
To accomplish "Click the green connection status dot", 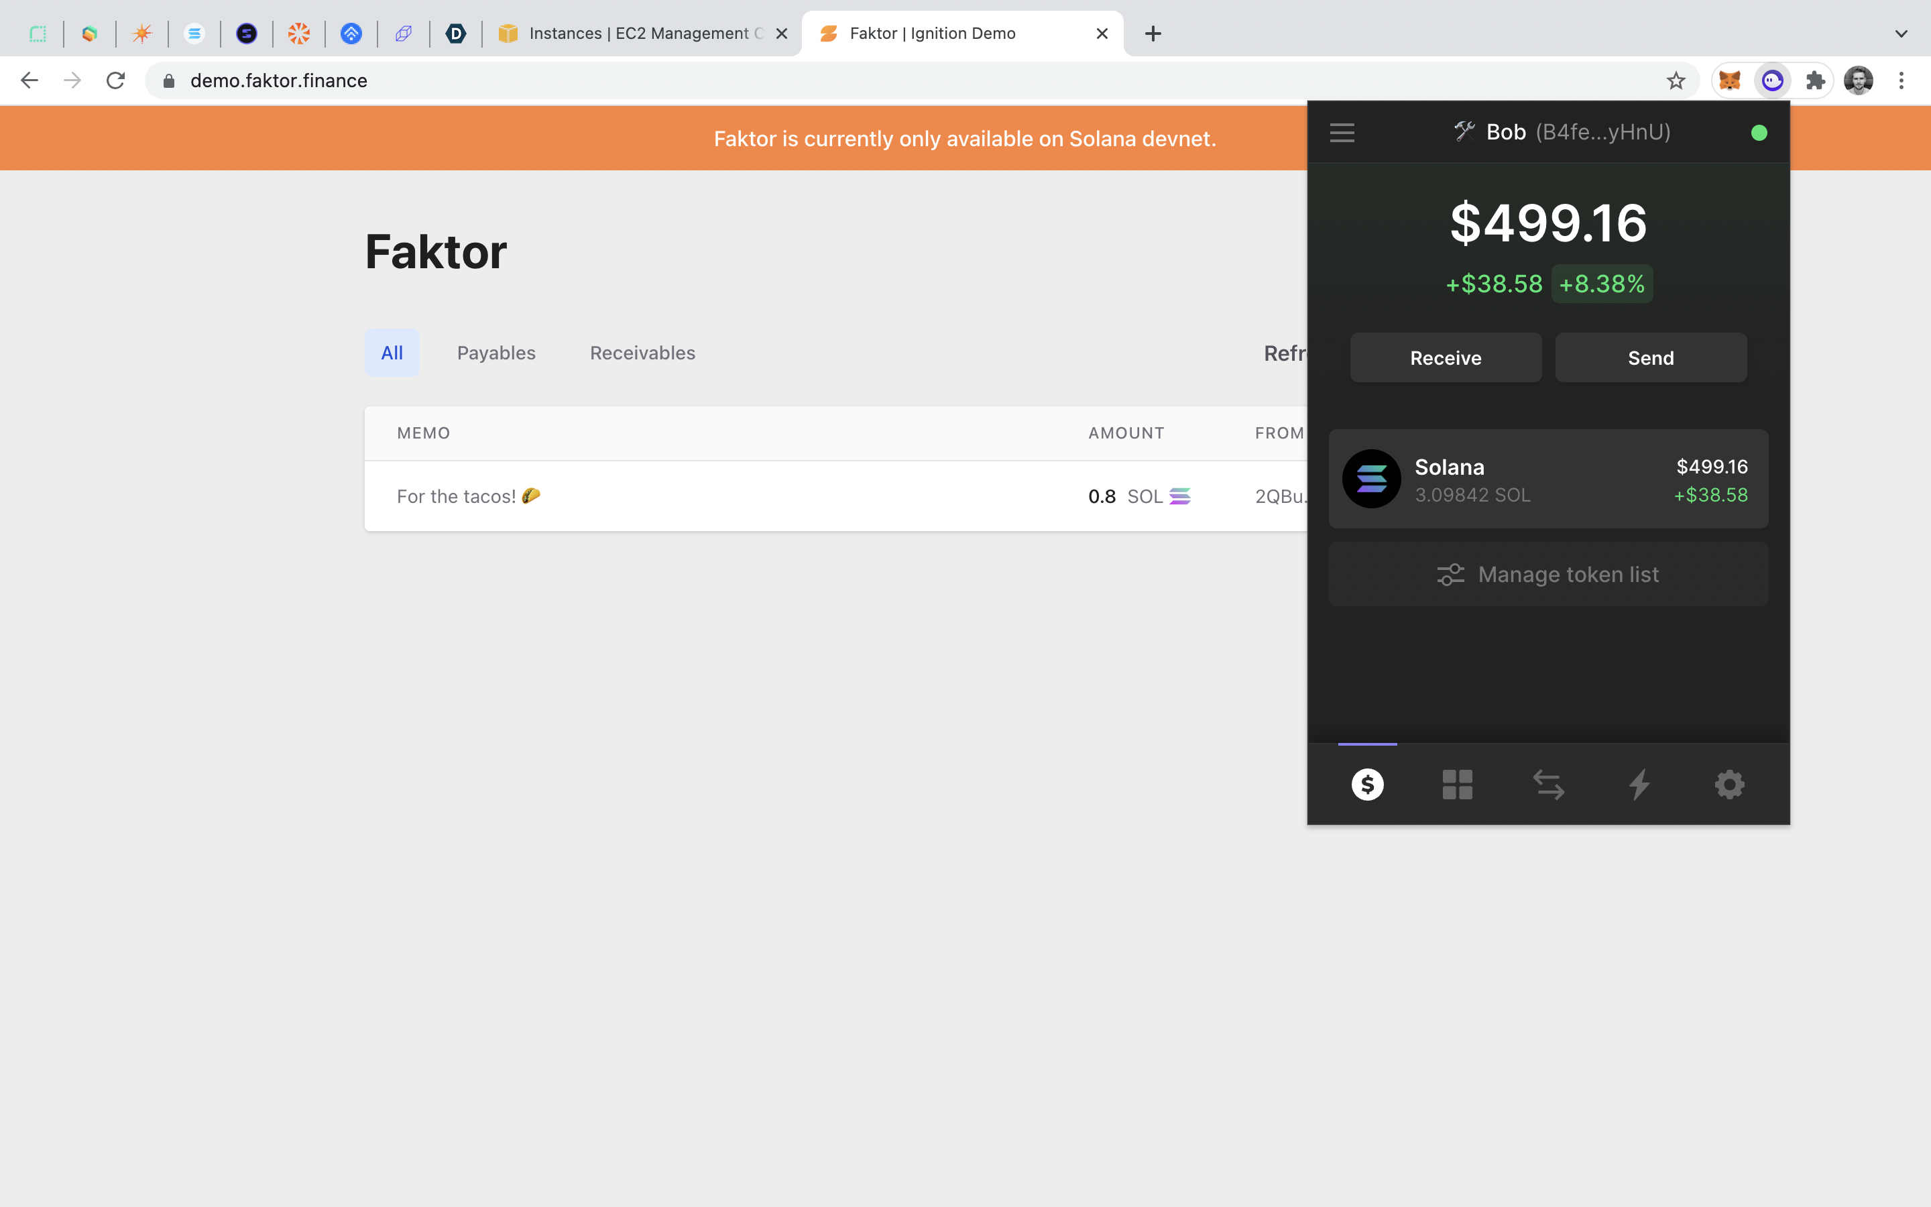I will (1759, 133).
